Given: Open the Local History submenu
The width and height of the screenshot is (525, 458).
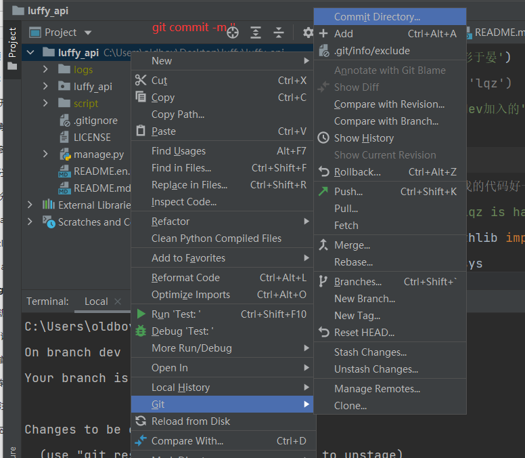Looking at the screenshot, I should (223, 388).
